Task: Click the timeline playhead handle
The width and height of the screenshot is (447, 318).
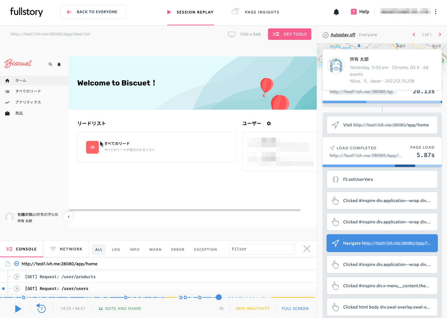Action: click(x=219, y=297)
